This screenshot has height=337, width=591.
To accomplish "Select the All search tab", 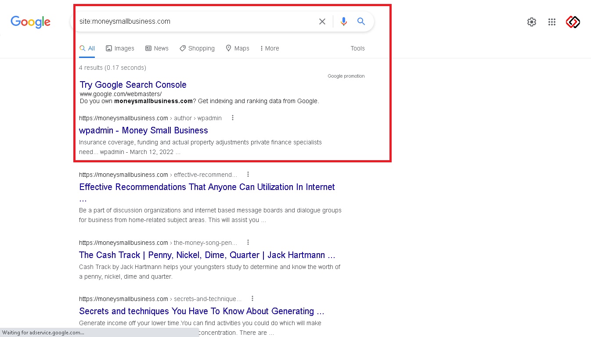I will 87,48.
